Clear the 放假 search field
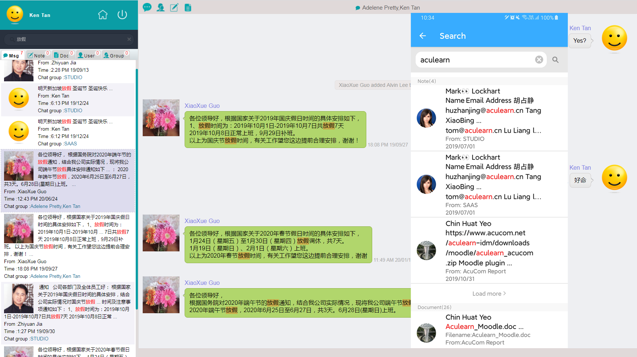 click(129, 39)
